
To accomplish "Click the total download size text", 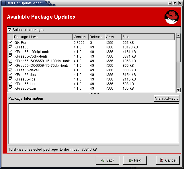I will 52,150.
